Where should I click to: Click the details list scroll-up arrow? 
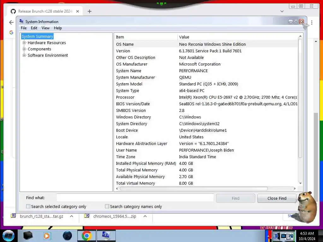[300, 36]
